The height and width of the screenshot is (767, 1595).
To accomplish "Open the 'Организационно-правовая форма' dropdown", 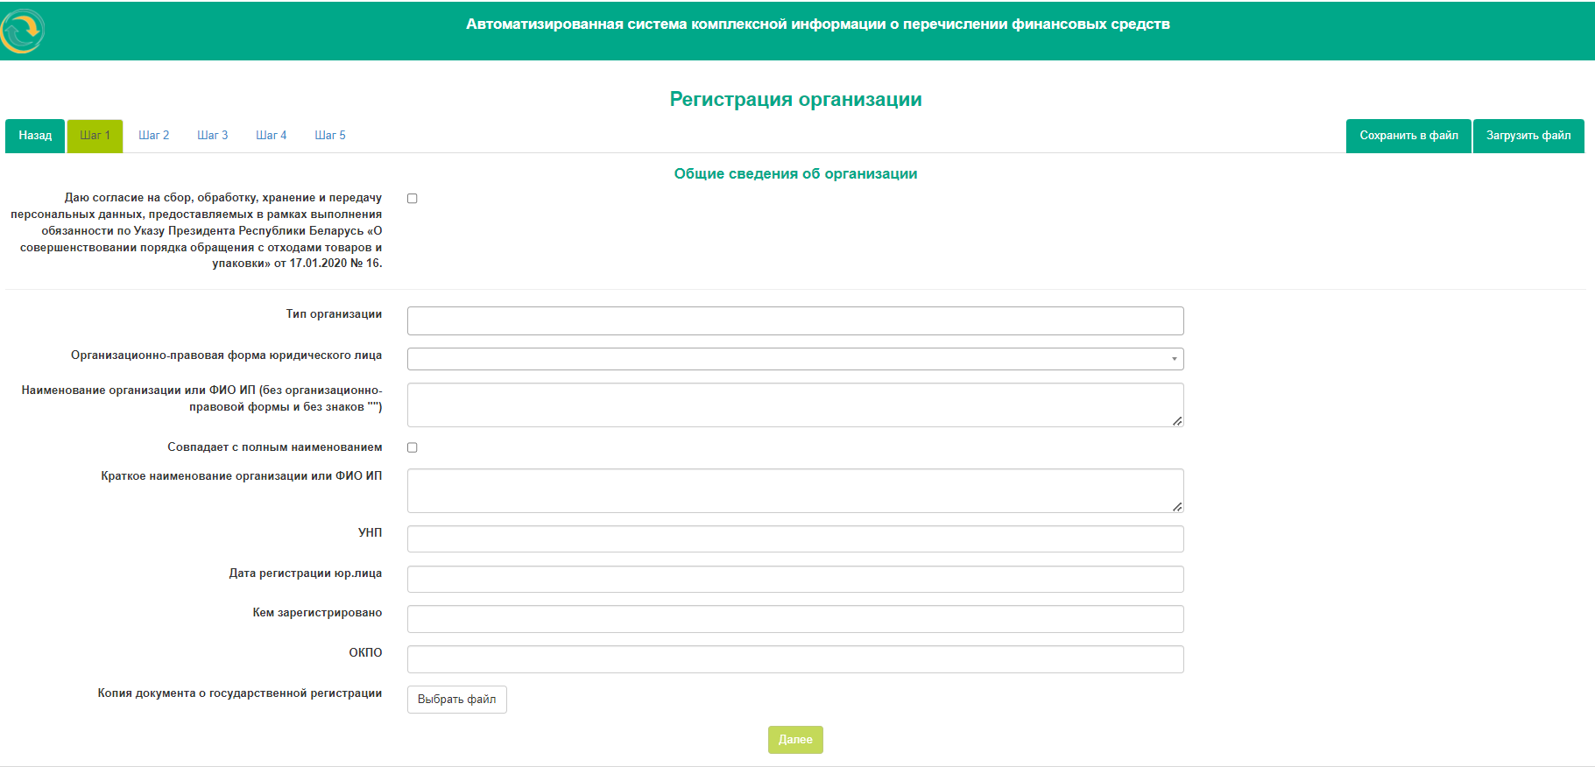I will pos(795,359).
